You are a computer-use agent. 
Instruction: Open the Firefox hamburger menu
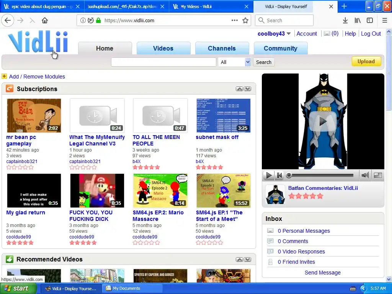385,21
